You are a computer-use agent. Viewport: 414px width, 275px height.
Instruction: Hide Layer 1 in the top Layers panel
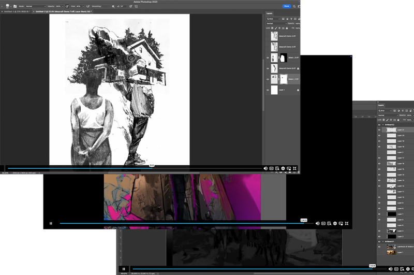point(268,90)
